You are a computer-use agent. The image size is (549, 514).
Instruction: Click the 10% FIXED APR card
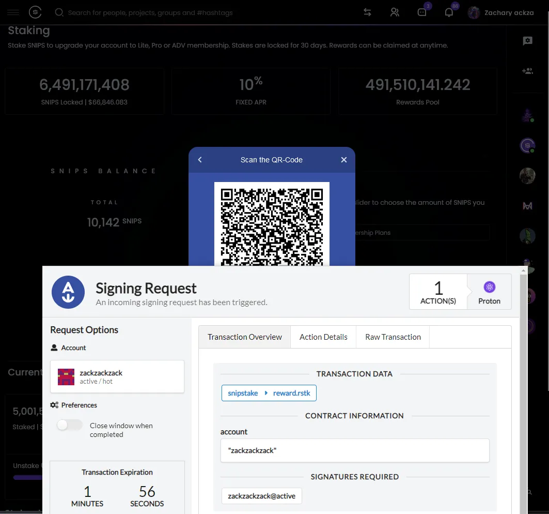pos(250,91)
